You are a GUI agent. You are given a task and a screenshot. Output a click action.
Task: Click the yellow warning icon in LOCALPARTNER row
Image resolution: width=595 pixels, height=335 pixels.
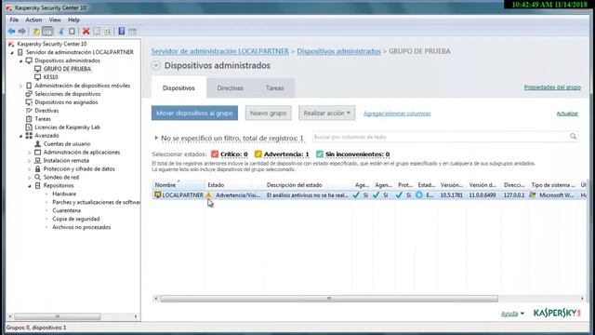click(208, 194)
